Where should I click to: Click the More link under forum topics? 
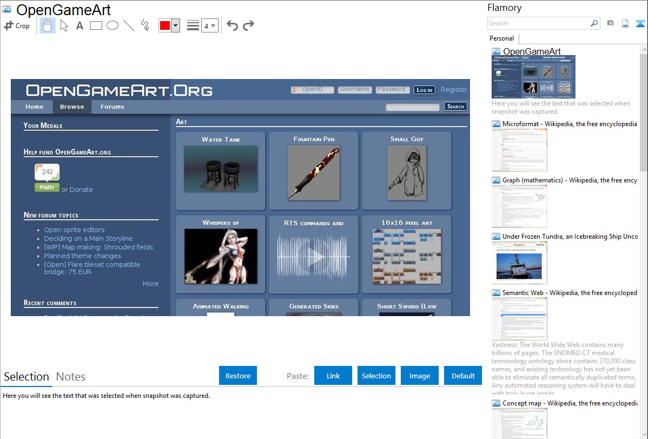[150, 284]
